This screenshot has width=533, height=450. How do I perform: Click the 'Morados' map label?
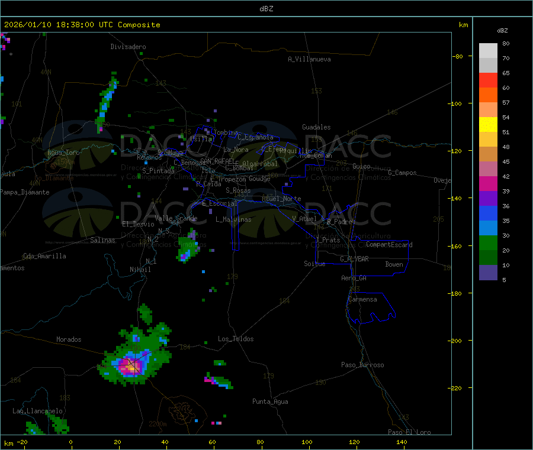69,339
